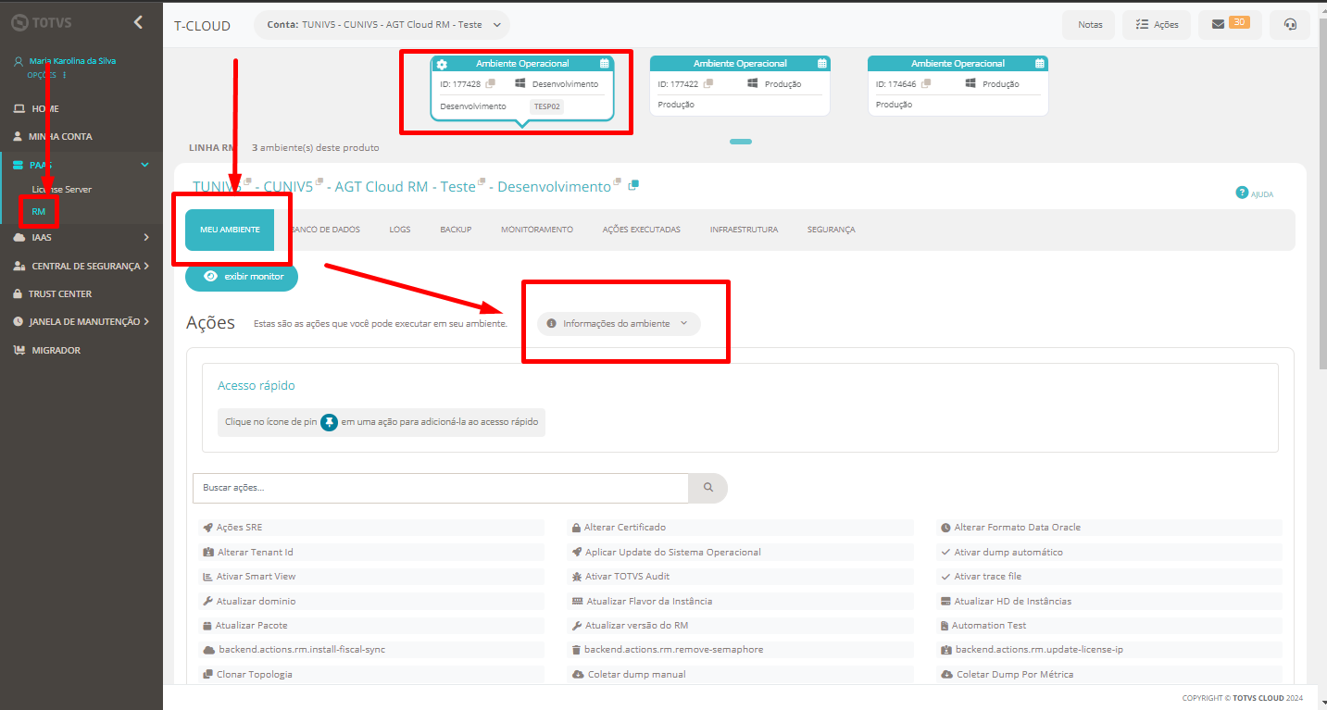Select License Server under PAAS
The height and width of the screenshot is (710, 1327).
point(62,189)
